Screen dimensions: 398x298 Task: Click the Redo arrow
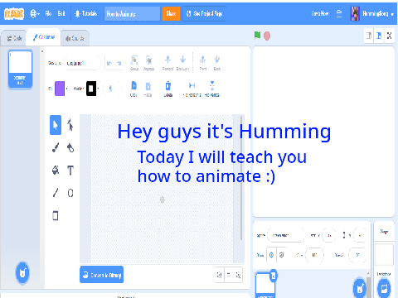point(119,63)
